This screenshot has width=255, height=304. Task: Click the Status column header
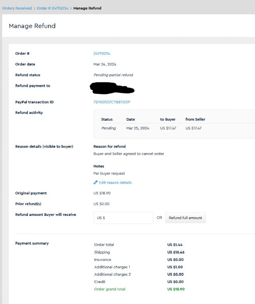pyautogui.click(x=107, y=119)
